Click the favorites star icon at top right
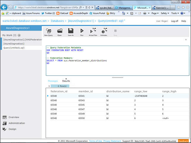 (x=183, y=7)
